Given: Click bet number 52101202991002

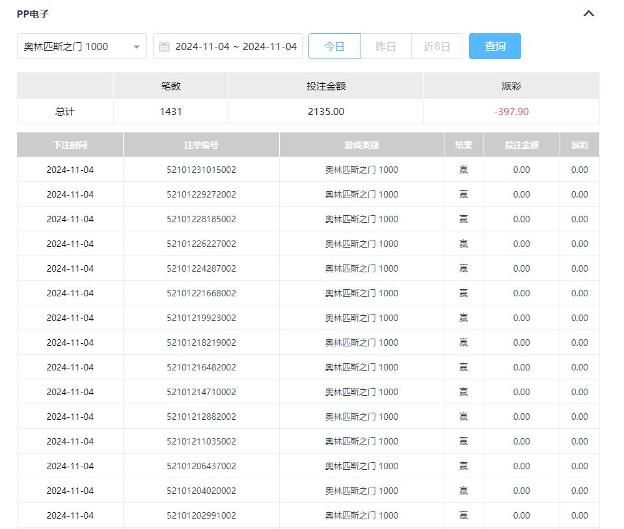Looking at the screenshot, I should [x=201, y=515].
